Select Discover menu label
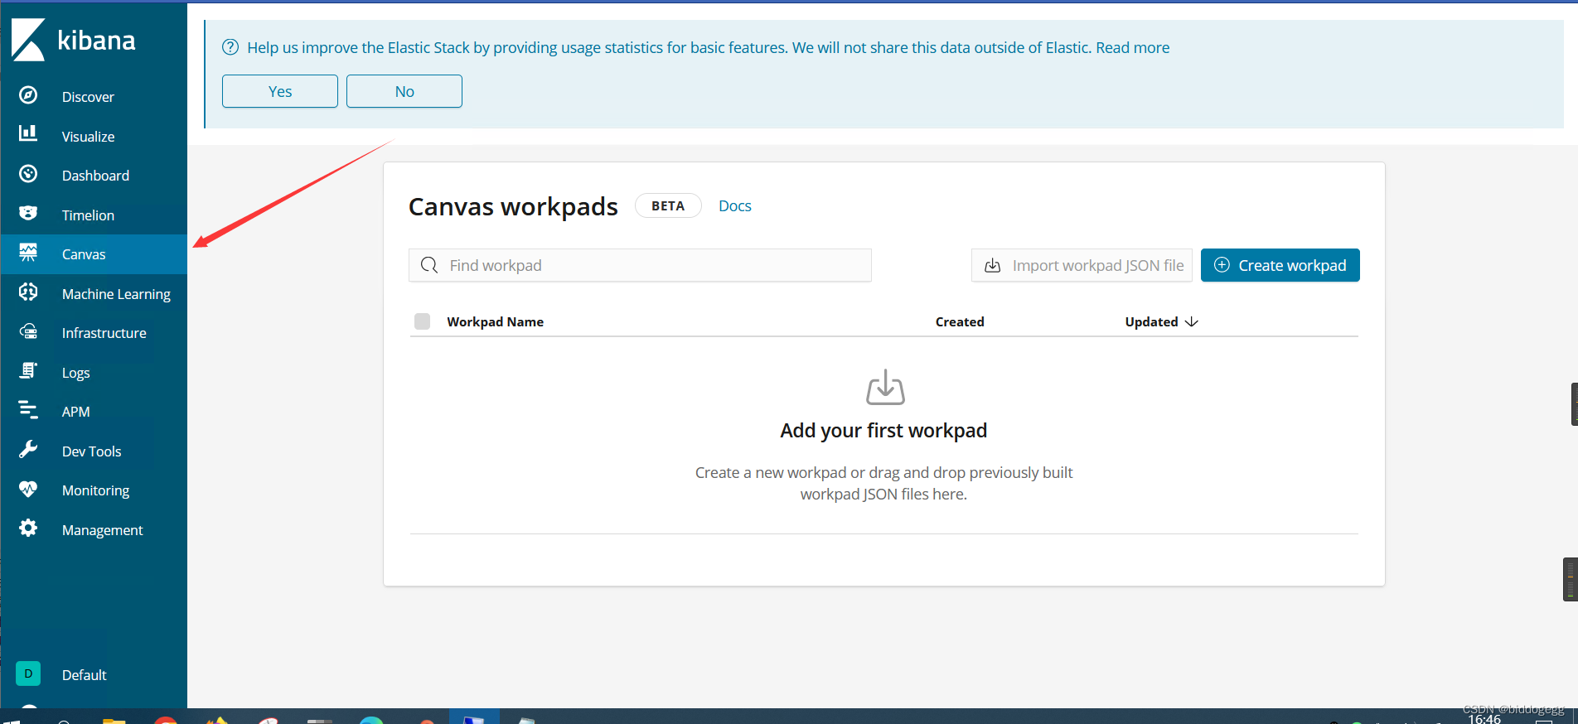This screenshot has width=1578, height=724. point(88,97)
